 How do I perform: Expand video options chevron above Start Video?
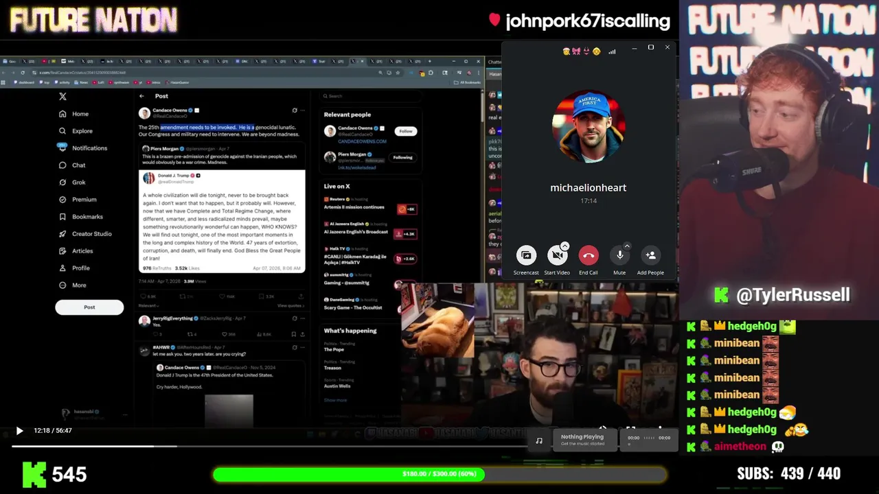pos(564,246)
